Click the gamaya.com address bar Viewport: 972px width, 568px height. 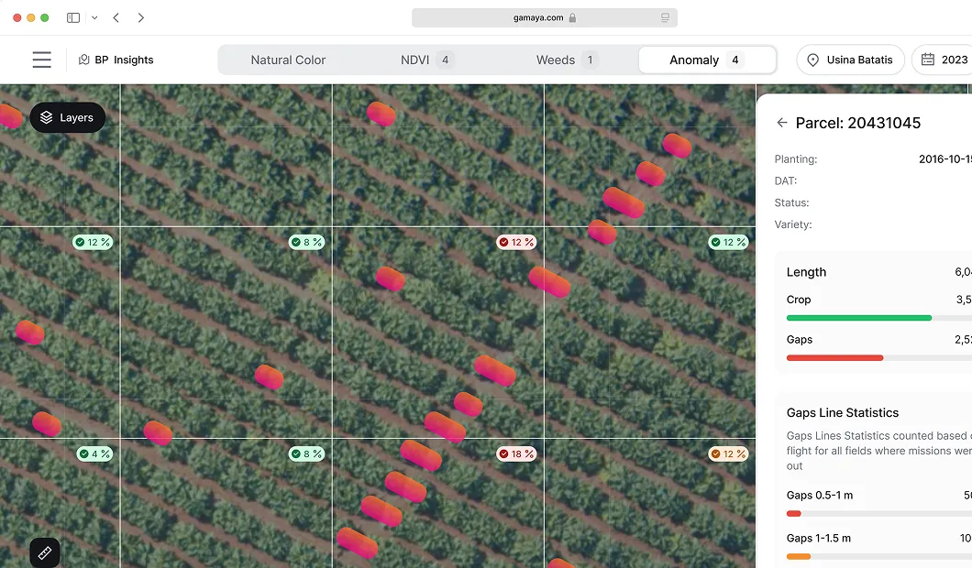click(x=544, y=17)
